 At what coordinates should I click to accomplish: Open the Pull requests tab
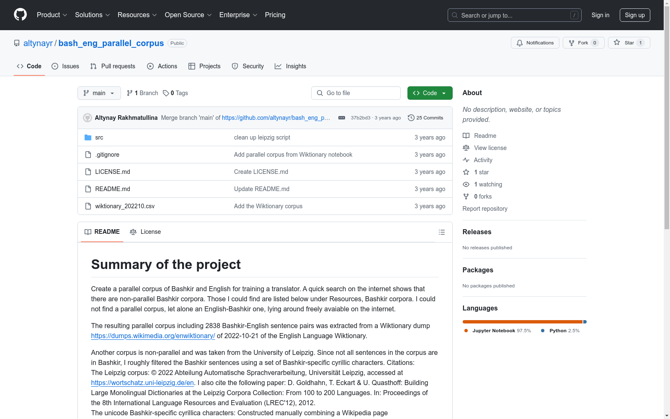click(x=113, y=66)
